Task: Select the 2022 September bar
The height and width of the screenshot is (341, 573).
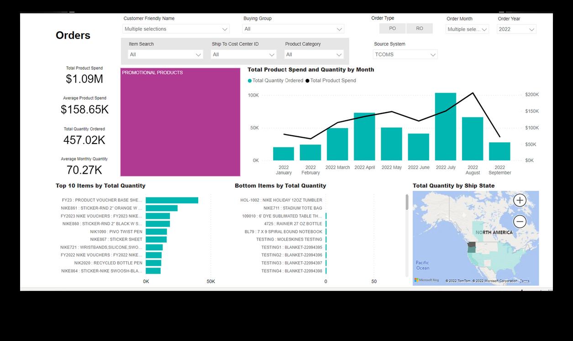Action: tap(499, 151)
